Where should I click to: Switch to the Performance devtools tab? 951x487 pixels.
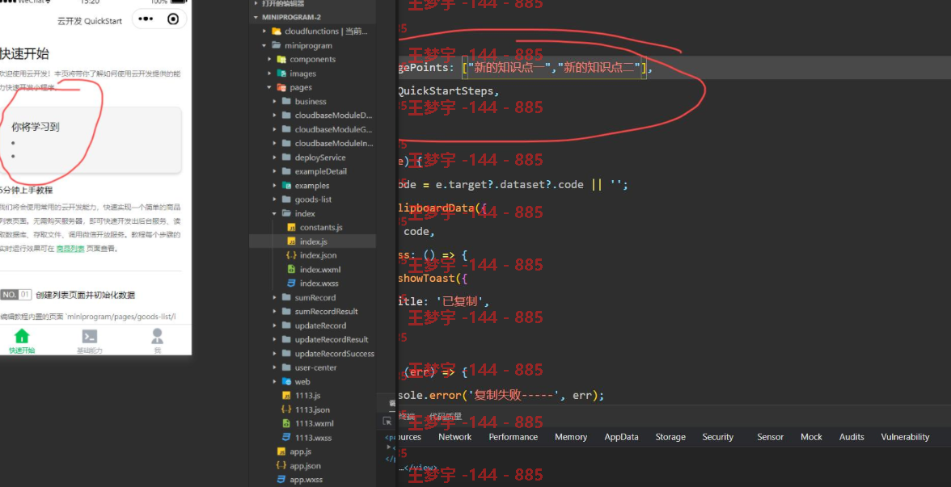click(513, 437)
